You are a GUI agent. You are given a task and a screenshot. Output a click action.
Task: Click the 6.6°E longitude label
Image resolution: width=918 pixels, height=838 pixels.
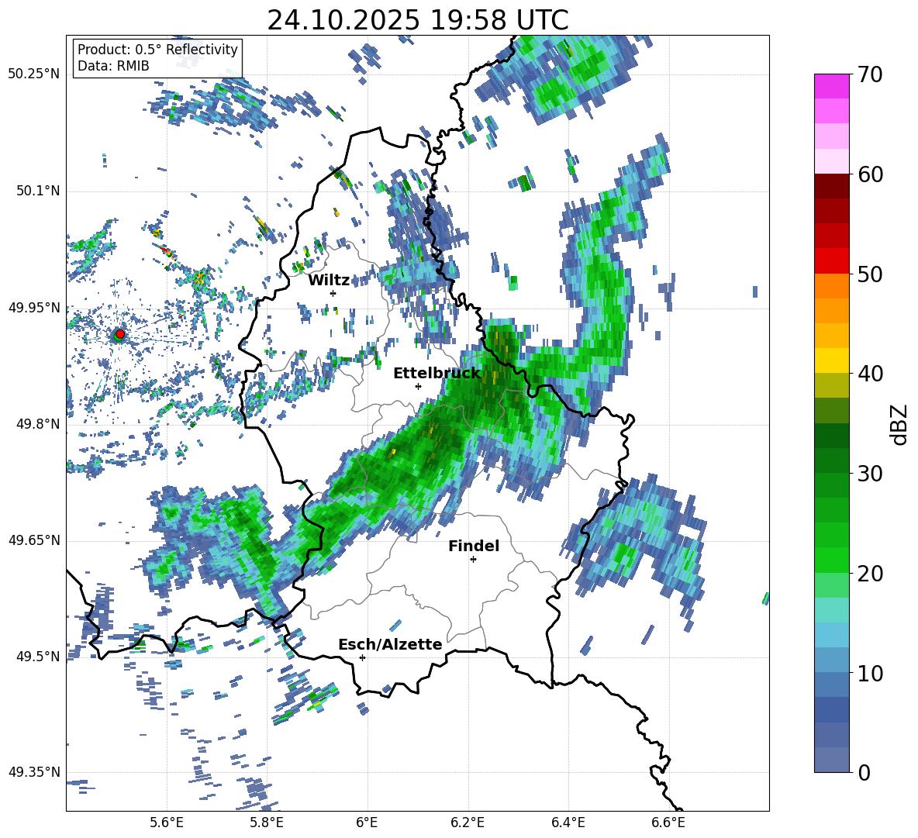click(x=668, y=822)
